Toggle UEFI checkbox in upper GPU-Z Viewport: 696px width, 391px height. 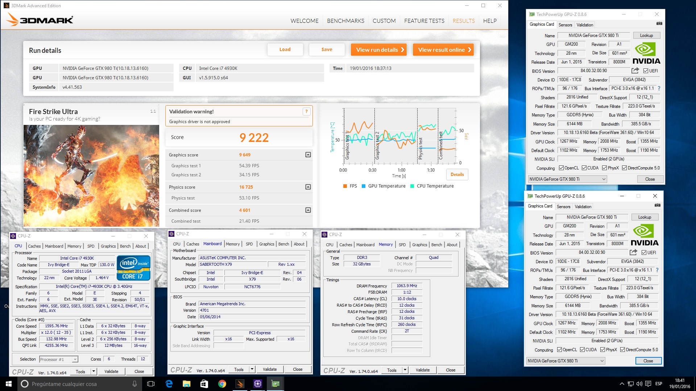point(646,71)
